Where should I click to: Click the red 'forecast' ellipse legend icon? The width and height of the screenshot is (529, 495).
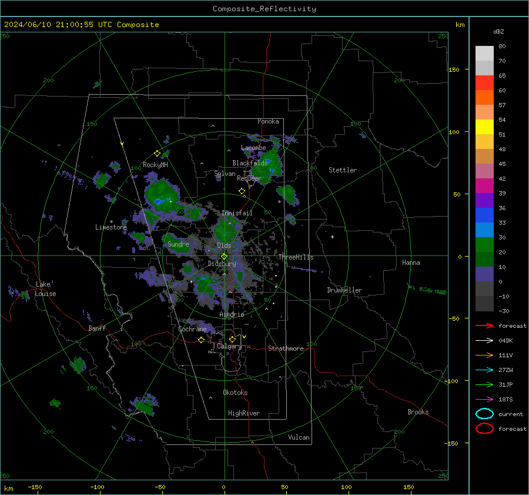tap(484, 428)
